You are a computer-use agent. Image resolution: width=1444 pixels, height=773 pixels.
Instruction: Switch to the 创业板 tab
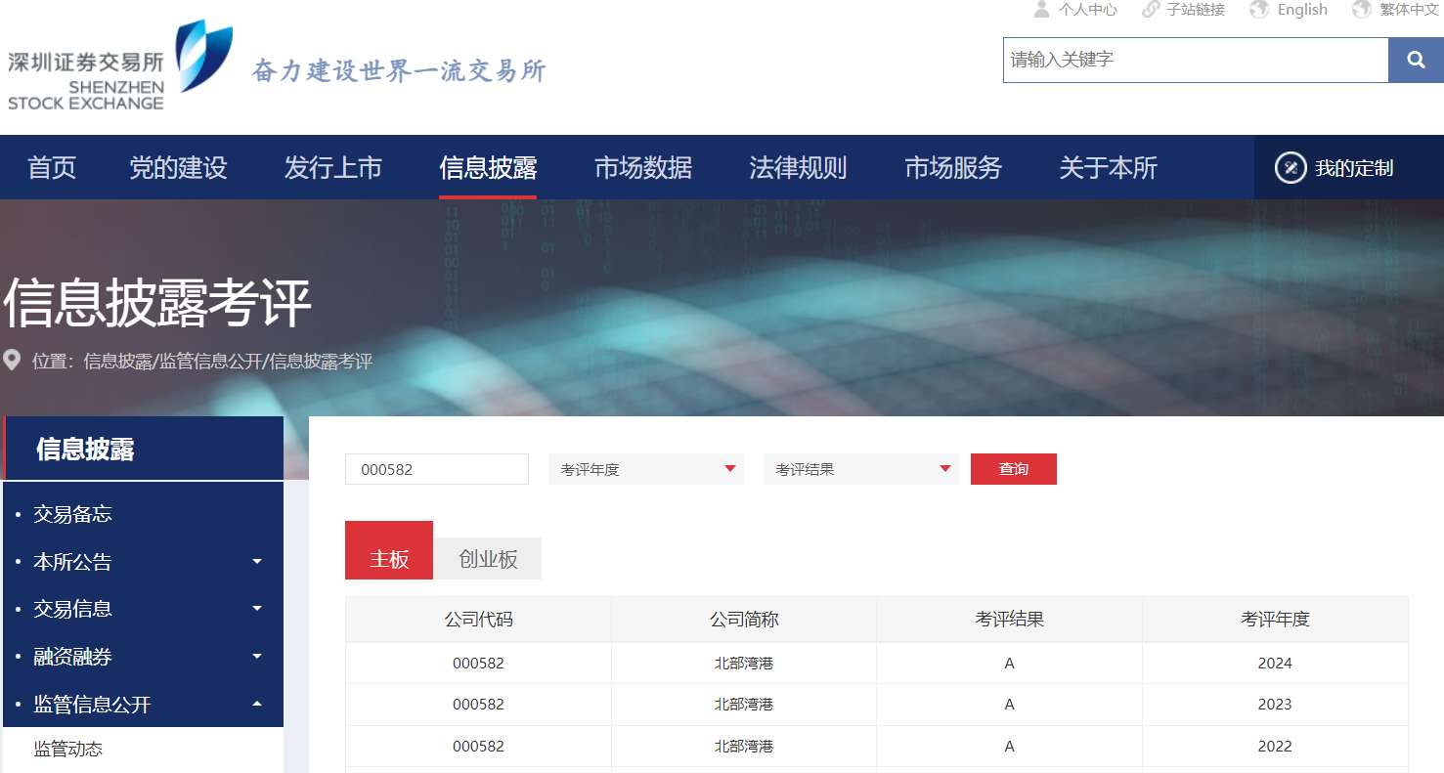pyautogui.click(x=488, y=559)
